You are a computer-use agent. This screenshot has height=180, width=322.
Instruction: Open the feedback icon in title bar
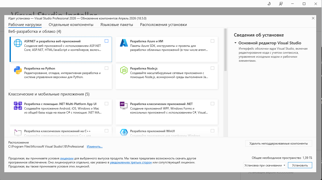point(281,4)
